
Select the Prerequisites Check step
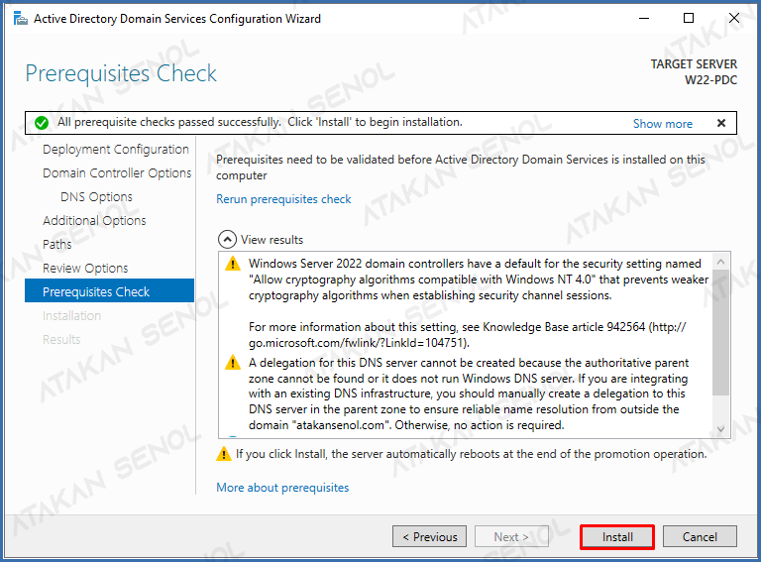click(x=109, y=291)
